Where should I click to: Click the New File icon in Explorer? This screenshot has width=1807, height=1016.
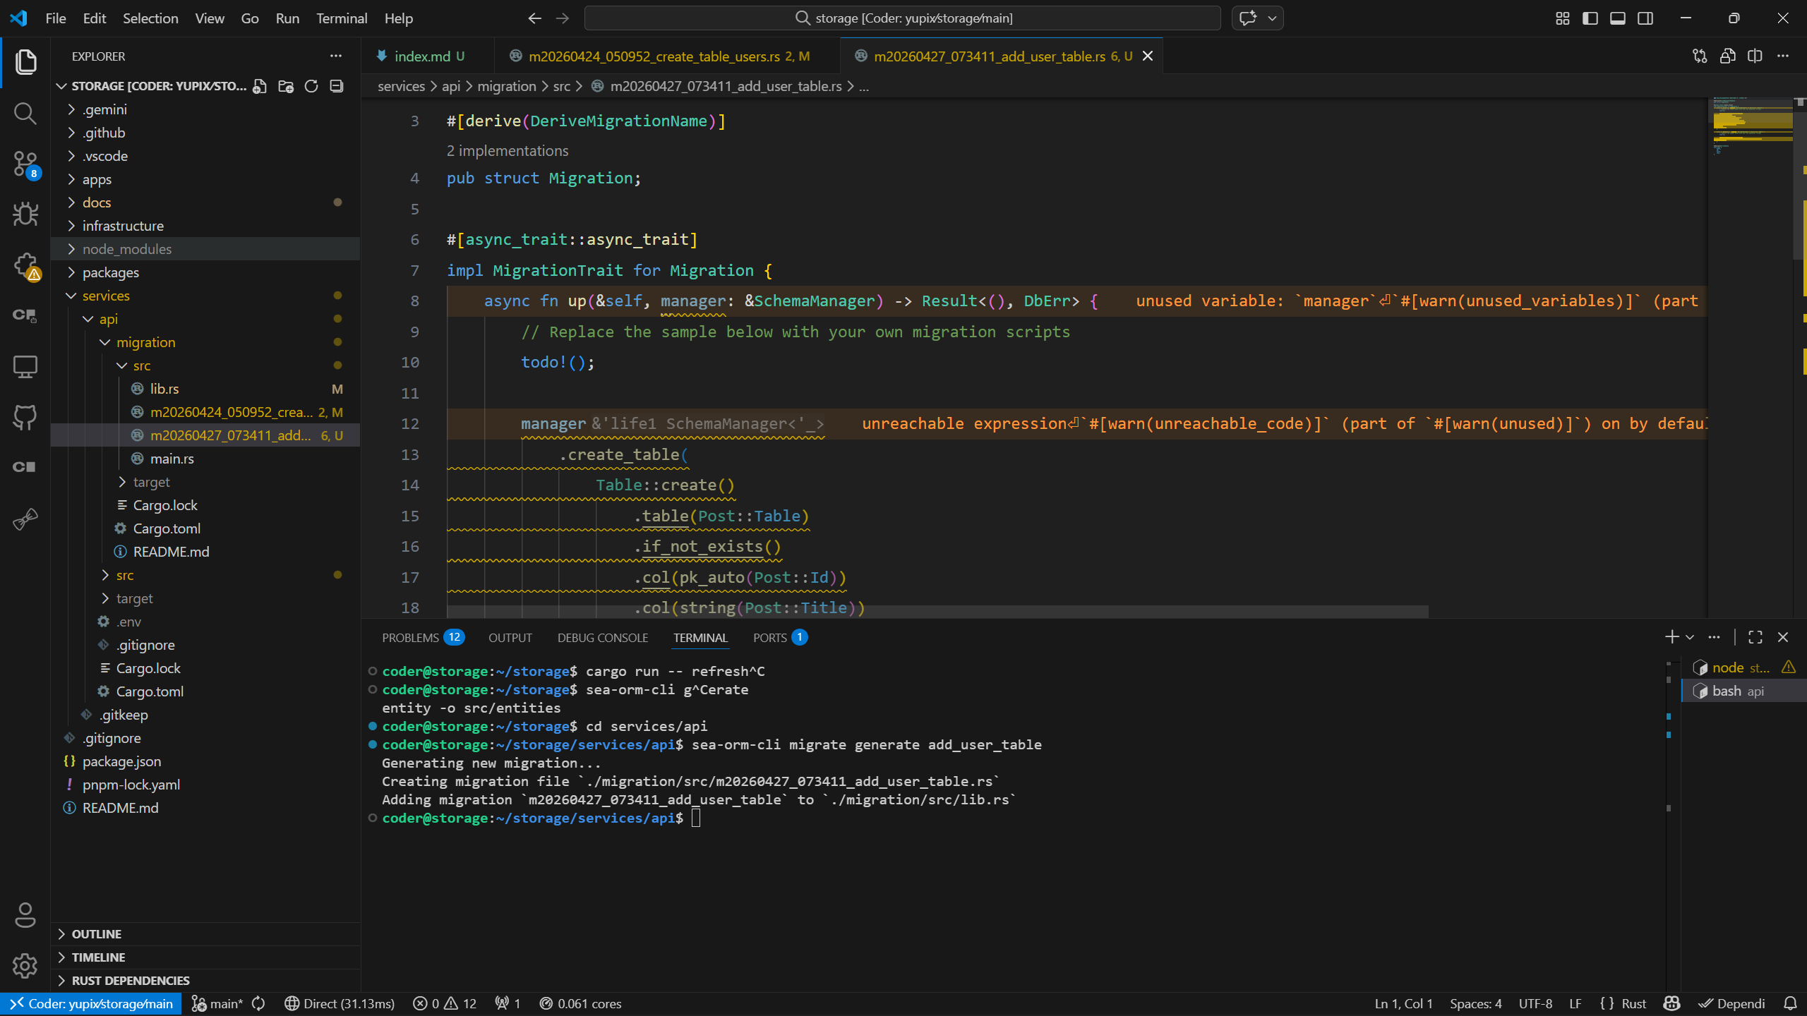tap(260, 86)
